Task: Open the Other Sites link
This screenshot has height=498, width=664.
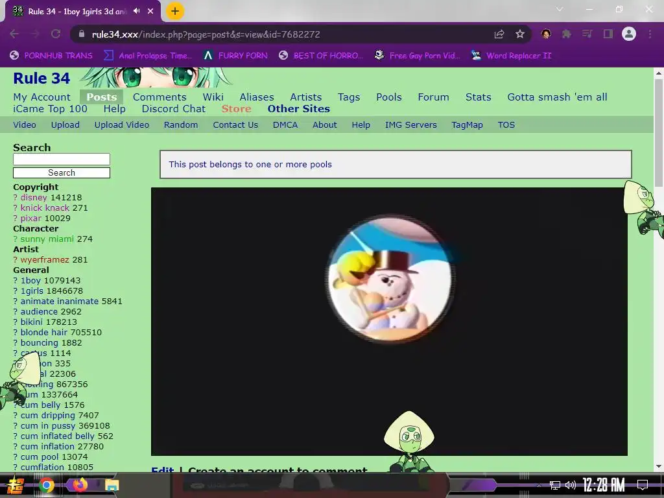Action: pos(298,109)
